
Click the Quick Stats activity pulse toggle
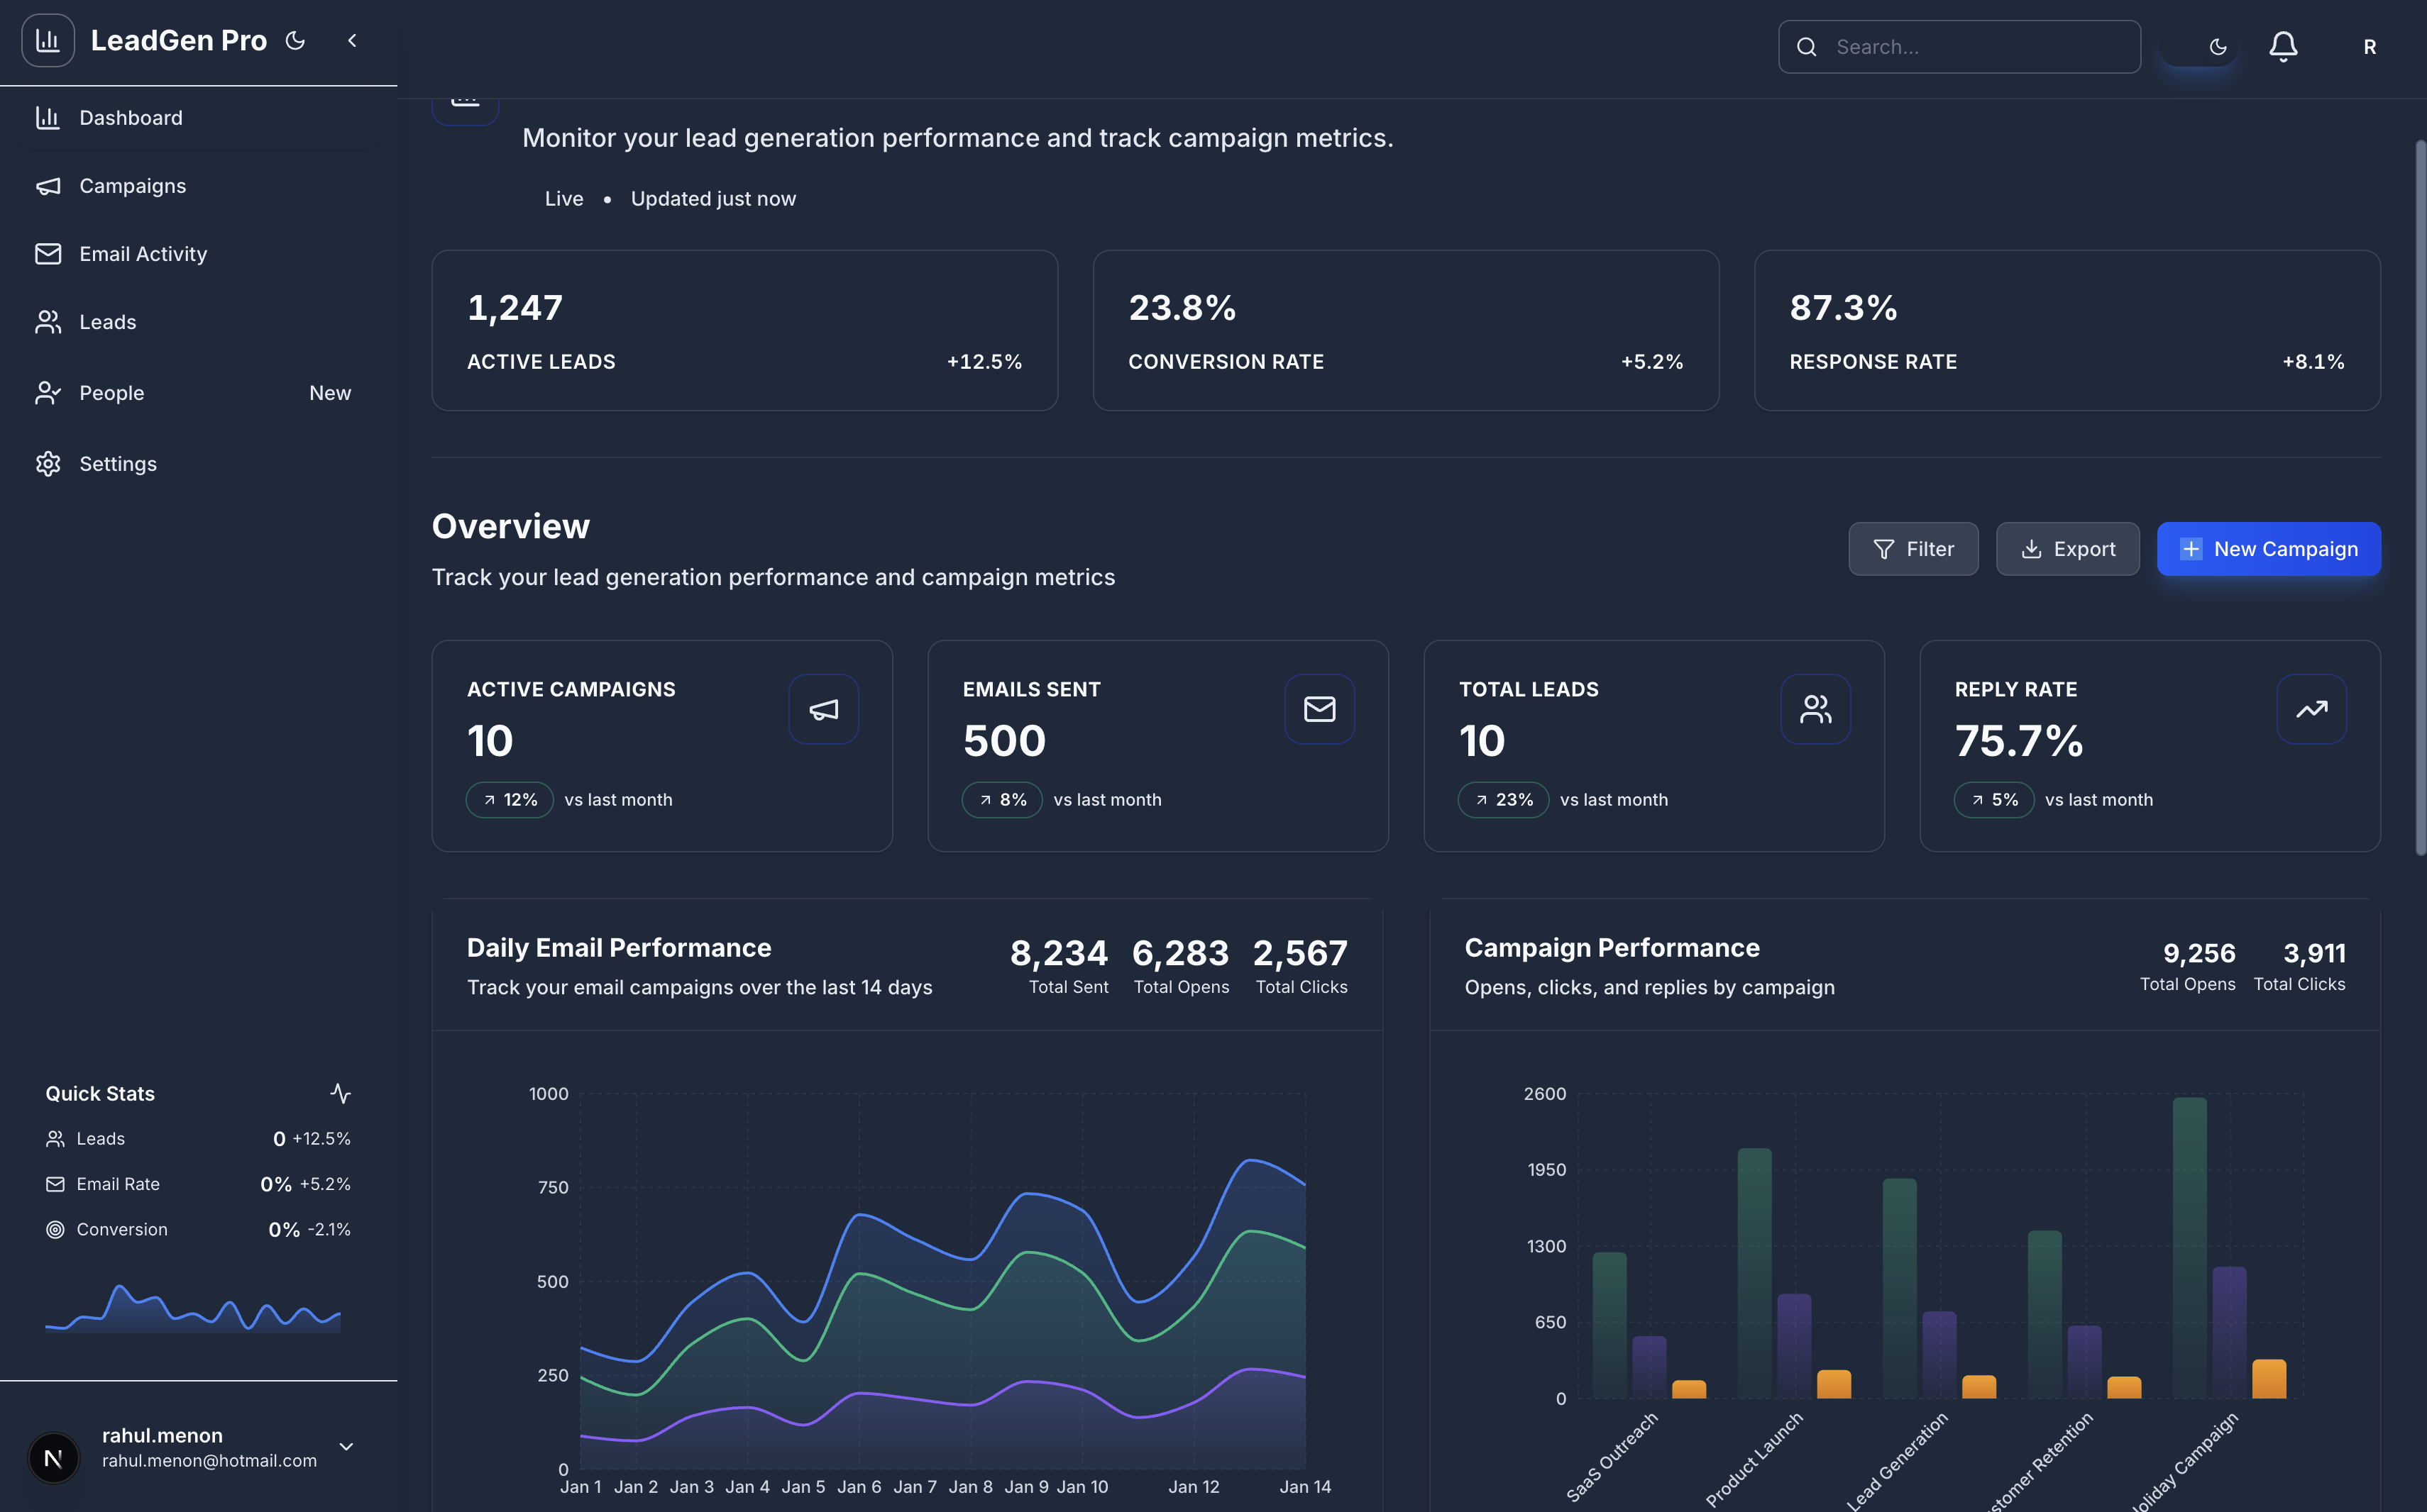[341, 1093]
